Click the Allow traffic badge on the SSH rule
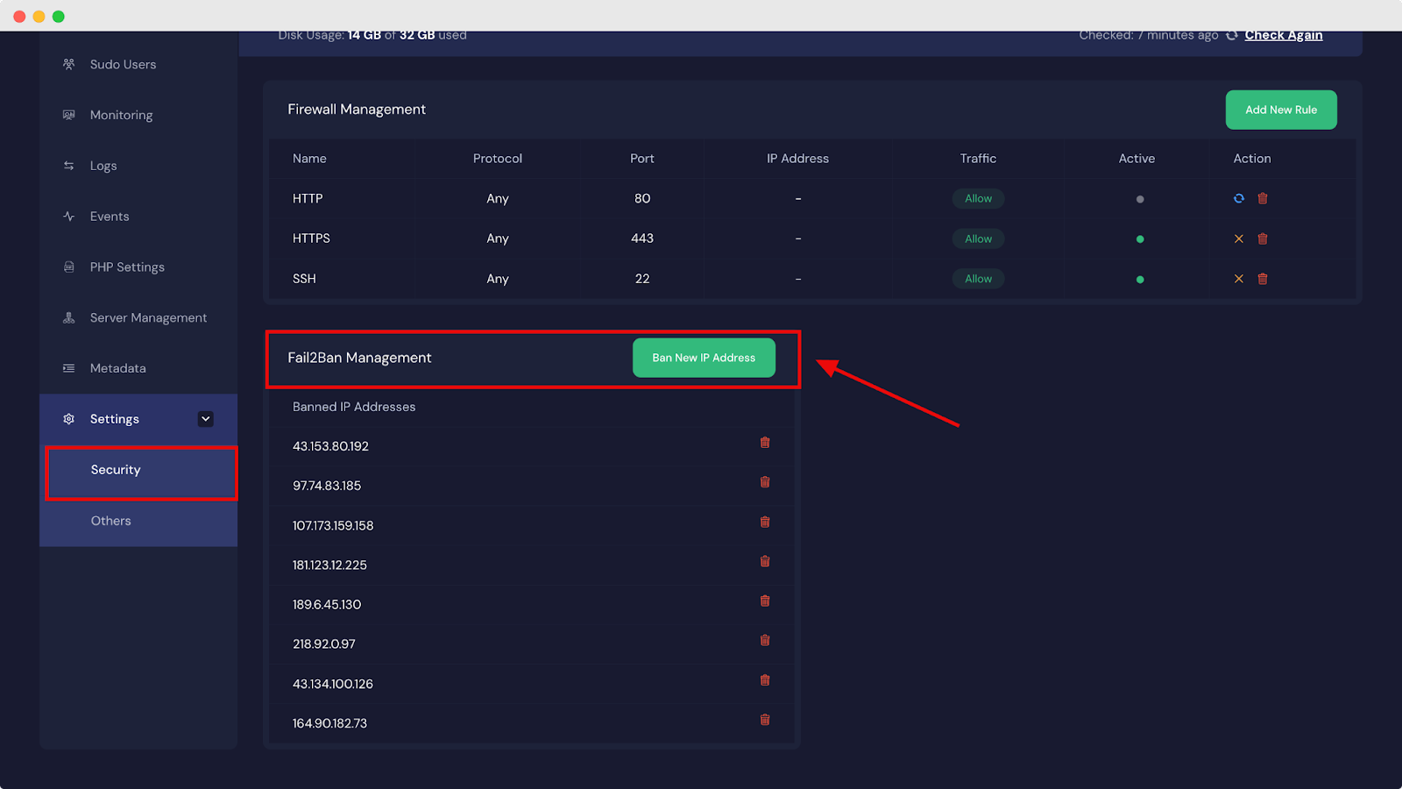Screen dimensions: 1402x789 [978, 278]
